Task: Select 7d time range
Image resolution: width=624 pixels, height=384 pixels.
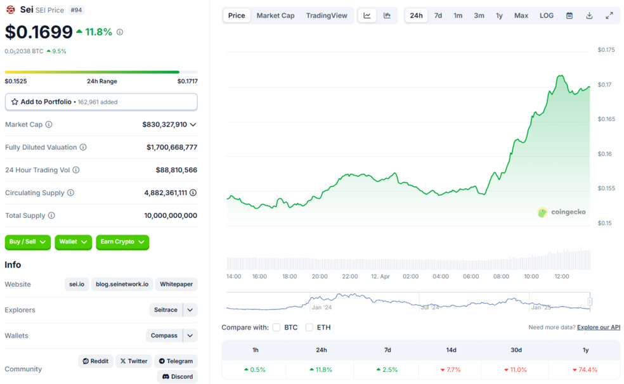Action: point(438,15)
